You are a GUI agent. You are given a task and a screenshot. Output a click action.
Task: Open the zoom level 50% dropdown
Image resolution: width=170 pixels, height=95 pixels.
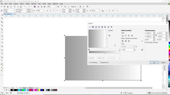pos(56,7)
